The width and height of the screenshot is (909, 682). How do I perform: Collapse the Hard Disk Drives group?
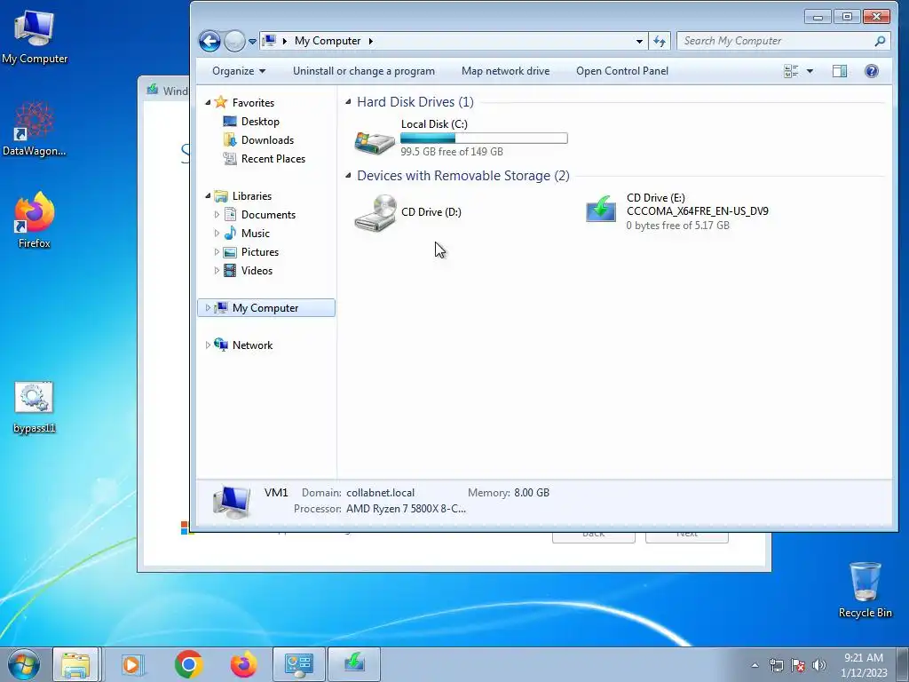click(348, 102)
